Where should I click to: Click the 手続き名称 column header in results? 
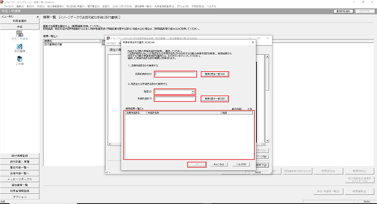(184, 113)
